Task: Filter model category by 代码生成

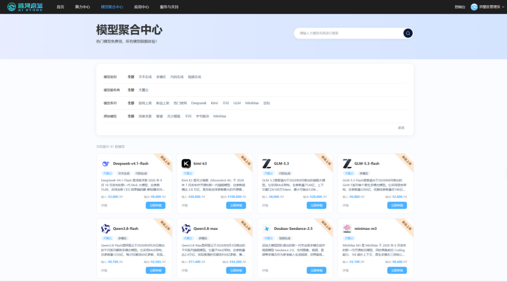Action: pyautogui.click(x=177, y=77)
